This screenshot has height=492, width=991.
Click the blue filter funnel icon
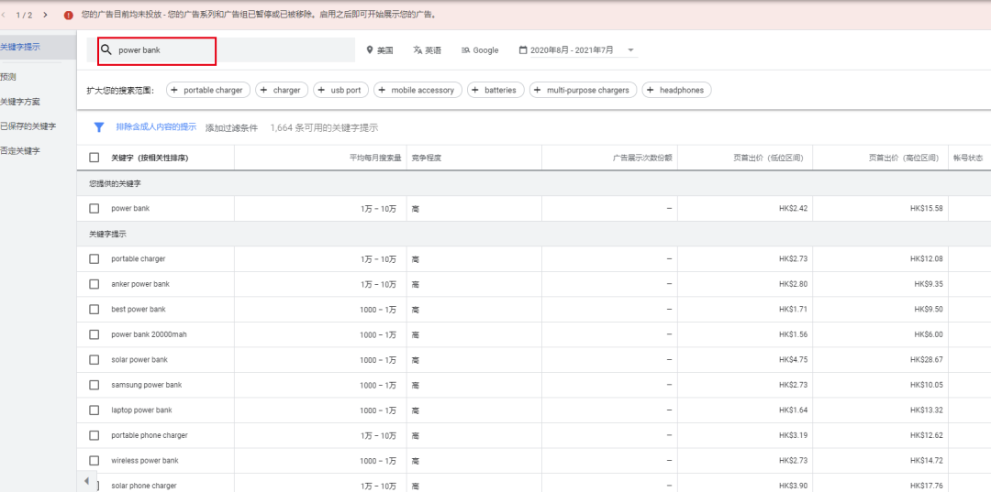pos(98,126)
